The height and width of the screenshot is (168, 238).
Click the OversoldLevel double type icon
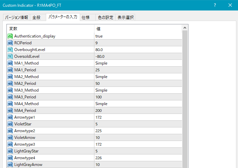click(x=10, y=56)
